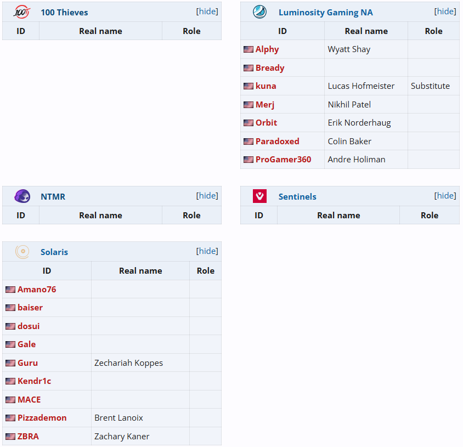Go to ZBRA's player page
This screenshot has height=447, width=463.
28,437
